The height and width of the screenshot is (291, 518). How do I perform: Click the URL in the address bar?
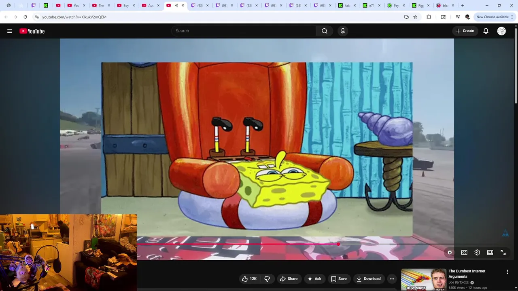point(74,17)
